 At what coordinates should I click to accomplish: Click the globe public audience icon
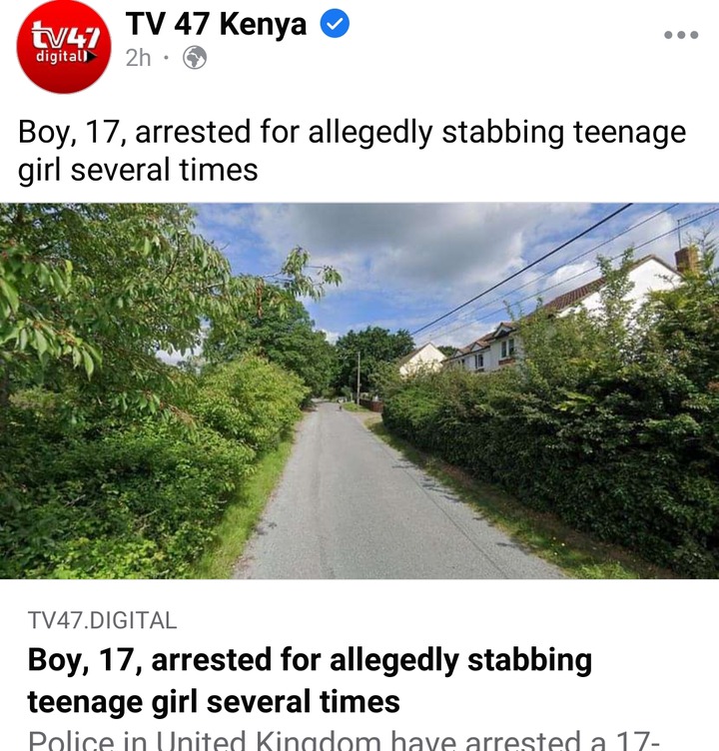click(195, 58)
